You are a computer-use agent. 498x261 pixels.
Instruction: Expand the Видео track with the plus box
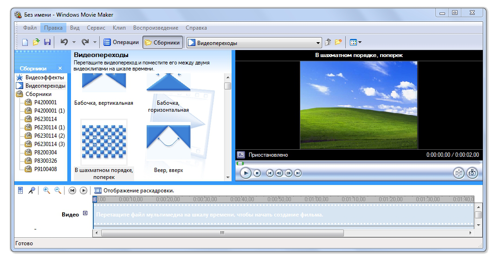click(x=85, y=213)
